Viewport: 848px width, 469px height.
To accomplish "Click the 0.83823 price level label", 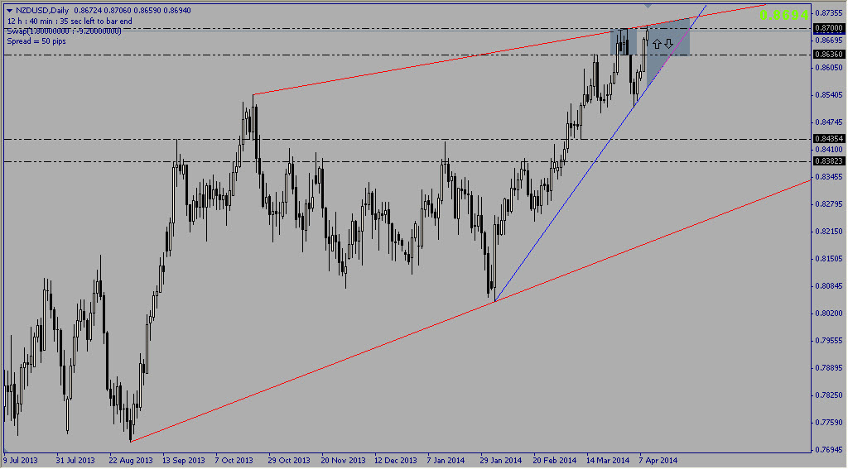I will point(828,161).
